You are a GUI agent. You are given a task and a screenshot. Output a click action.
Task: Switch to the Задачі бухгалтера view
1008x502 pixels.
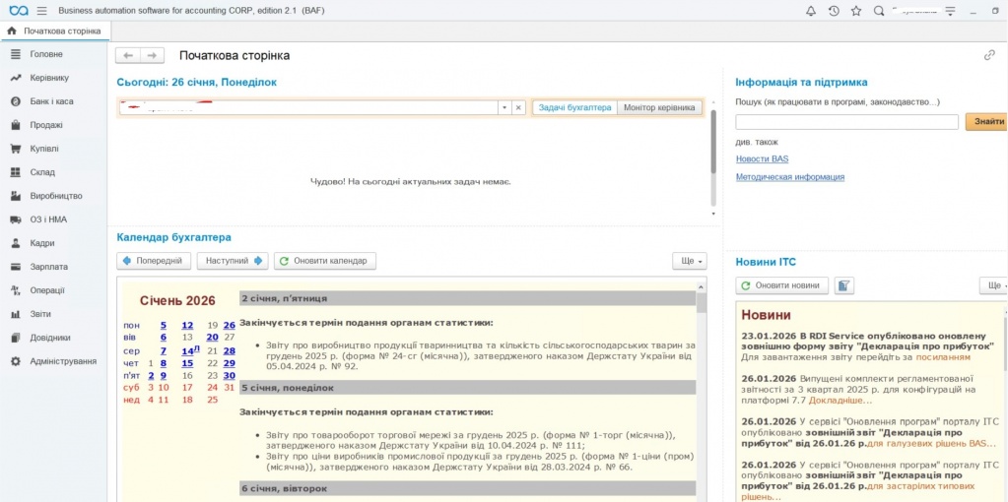(x=575, y=107)
